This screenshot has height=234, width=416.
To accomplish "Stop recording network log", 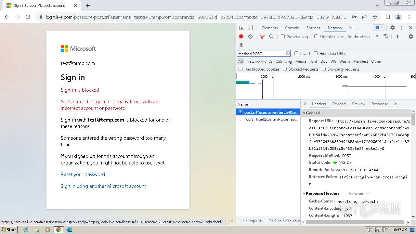I will (x=241, y=37).
